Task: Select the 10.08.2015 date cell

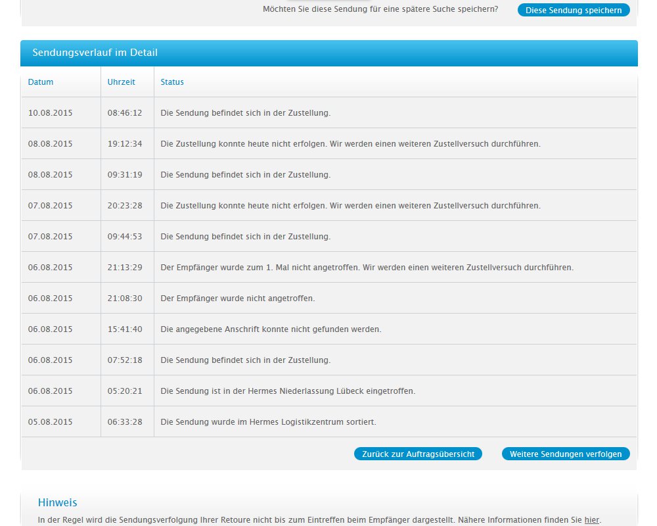Action: pos(51,113)
